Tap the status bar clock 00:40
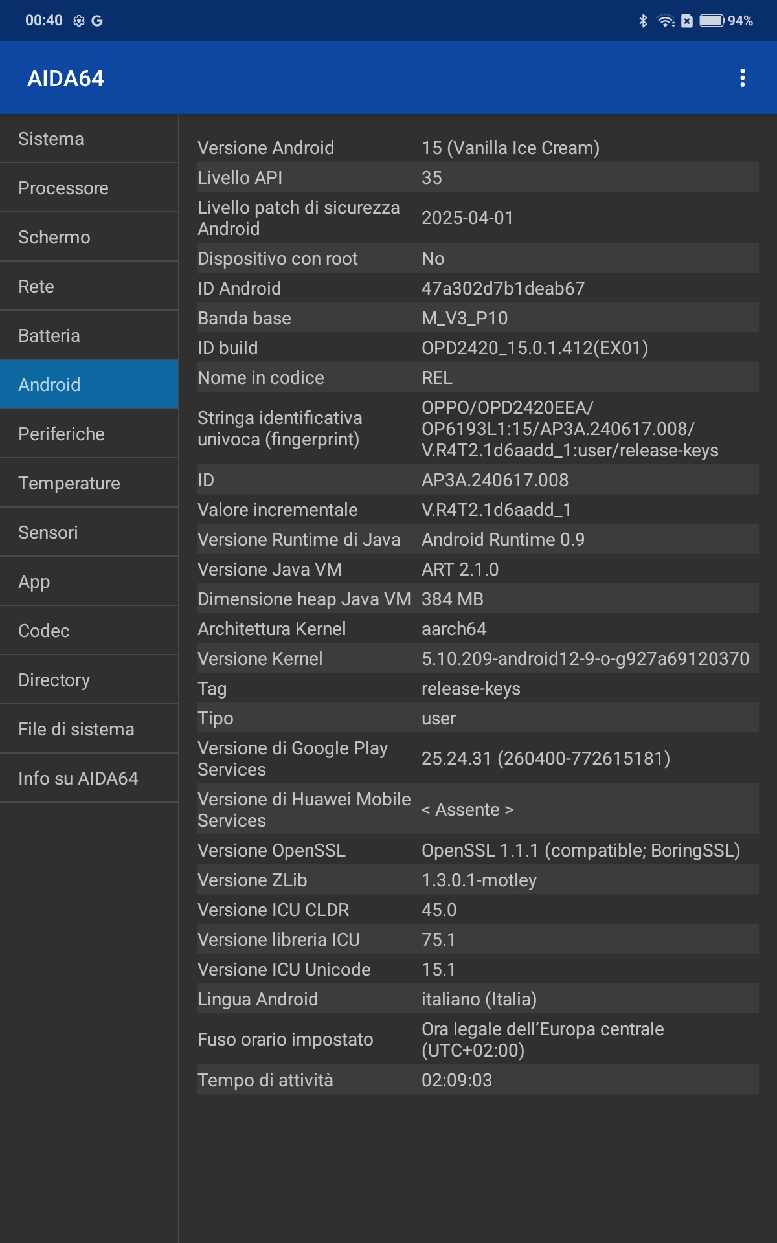 pyautogui.click(x=44, y=21)
